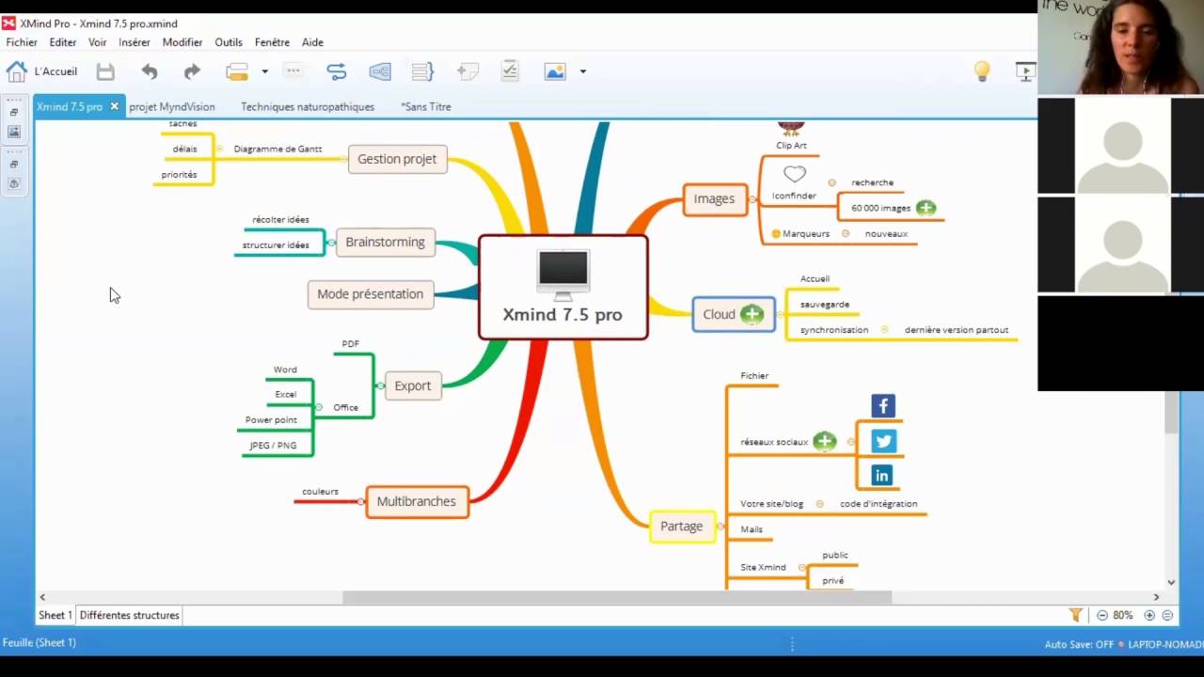Screen dimensions: 1204x677
Task: Select Différentes structures sheet tab
Action: 129,615
